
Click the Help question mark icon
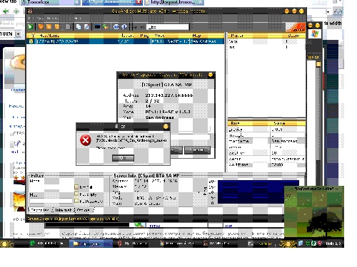(124, 26)
